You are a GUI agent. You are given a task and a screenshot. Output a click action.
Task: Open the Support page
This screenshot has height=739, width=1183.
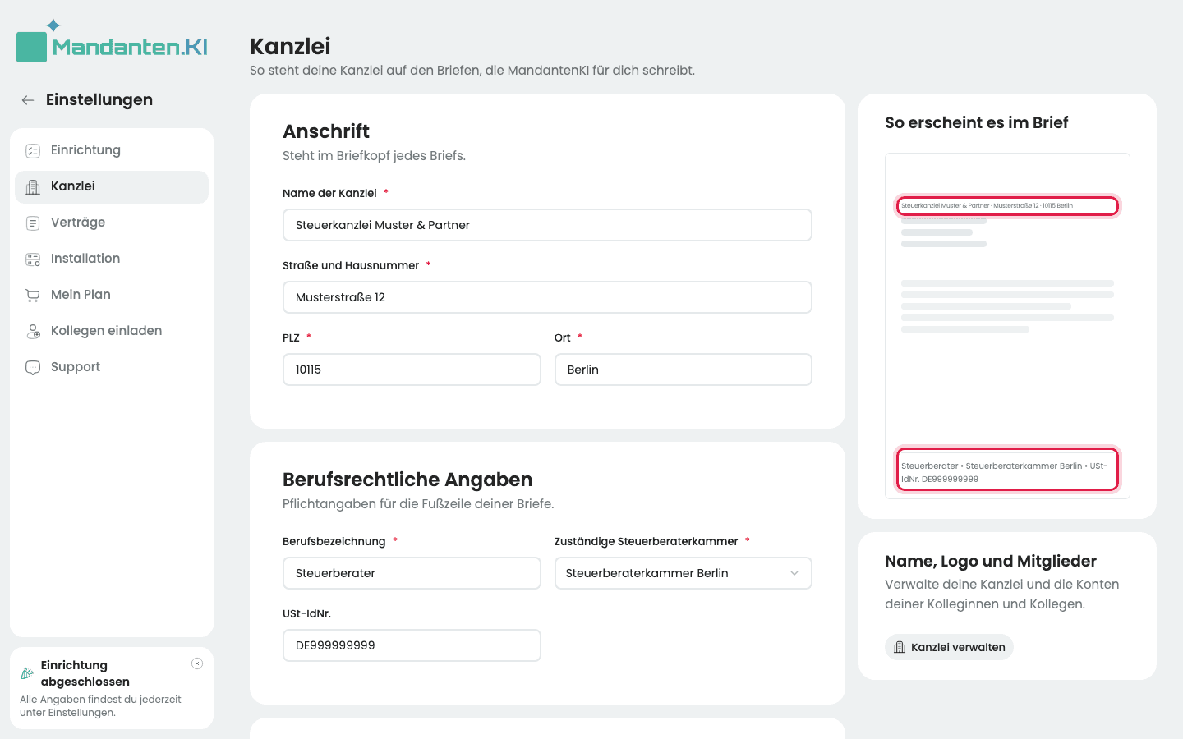pyautogui.click(x=112, y=367)
